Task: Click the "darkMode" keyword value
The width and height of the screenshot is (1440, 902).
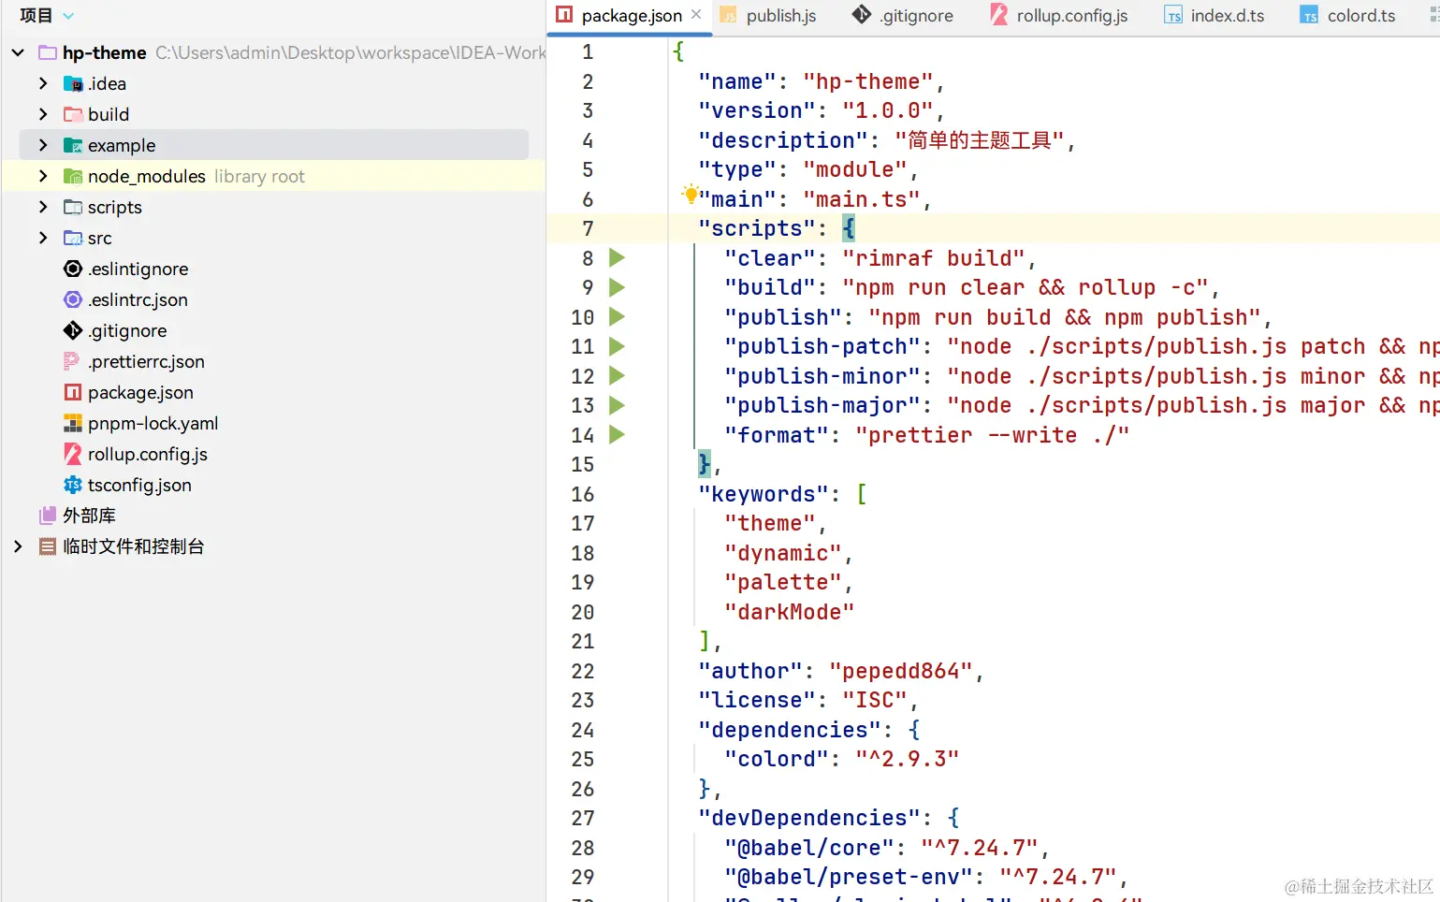Action: tap(790, 612)
